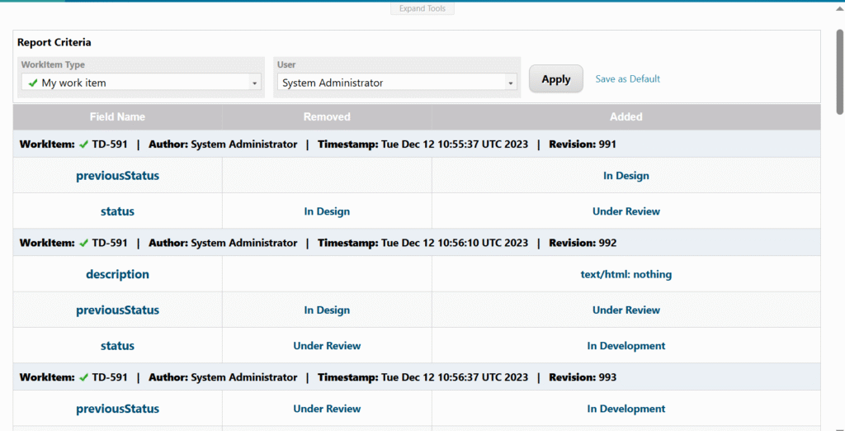Click the Save as Default link
Image resolution: width=845 pixels, height=431 pixels.
tap(627, 79)
